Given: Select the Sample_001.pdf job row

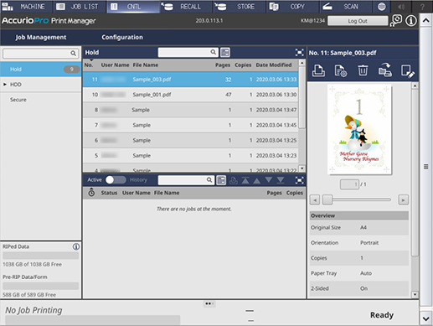Looking at the screenshot, I should 190,95.
